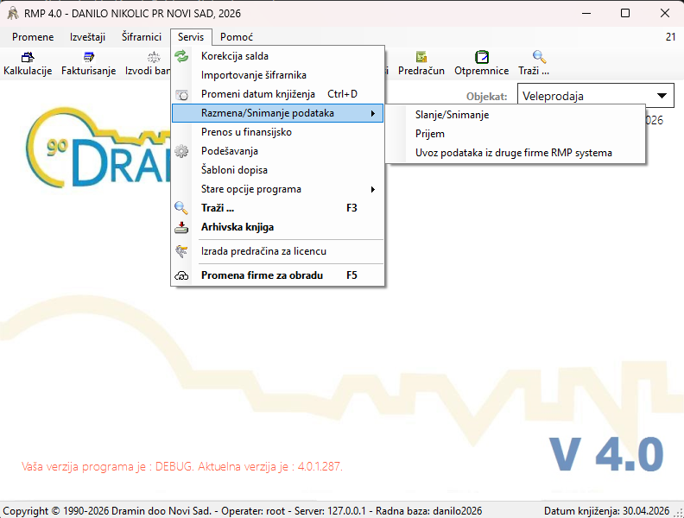This screenshot has width=684, height=518.
Task: Open the Šifrarnici menu
Action: tap(142, 37)
